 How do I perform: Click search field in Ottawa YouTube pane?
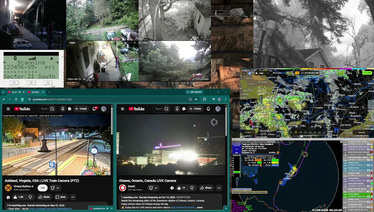(x=159, y=109)
